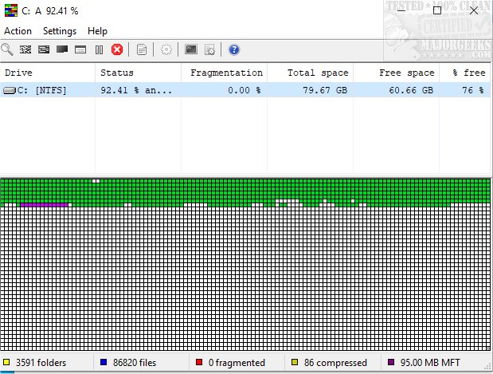
Task: Click the 0.00 % fragmentation value
Action: 245,91
